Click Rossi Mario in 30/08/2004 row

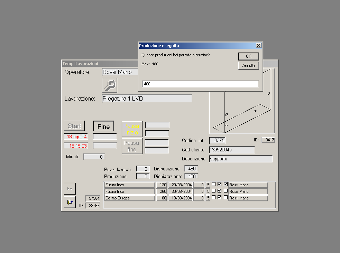pyautogui.click(x=248, y=191)
